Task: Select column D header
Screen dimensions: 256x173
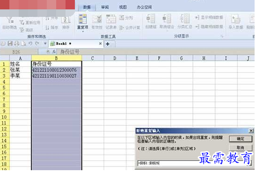Action: [x=115, y=58]
